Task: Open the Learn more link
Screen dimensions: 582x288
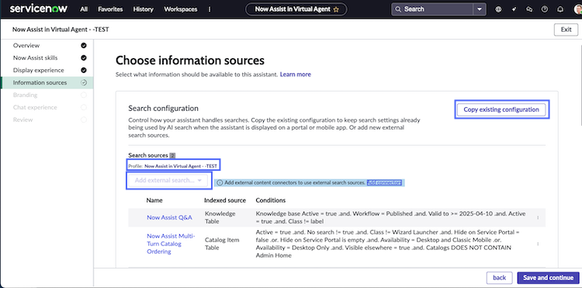Action: (296, 75)
